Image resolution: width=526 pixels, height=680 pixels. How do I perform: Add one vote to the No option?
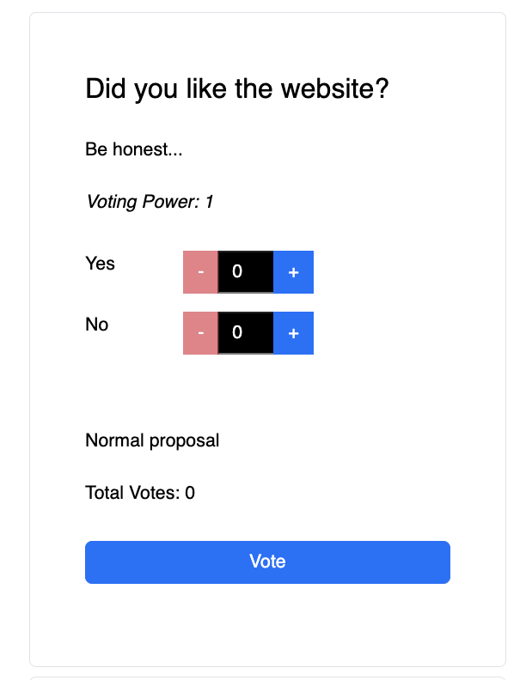(293, 333)
